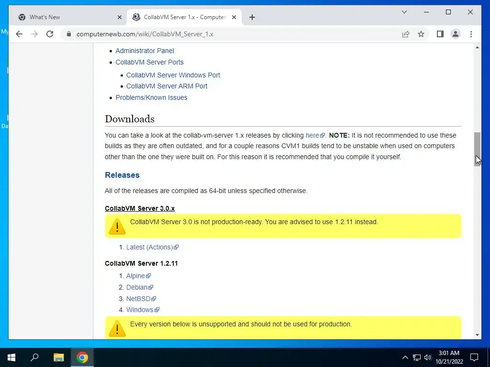490x367 pixels.
Task: Open the Problems/Known Issues link
Action: [151, 97]
